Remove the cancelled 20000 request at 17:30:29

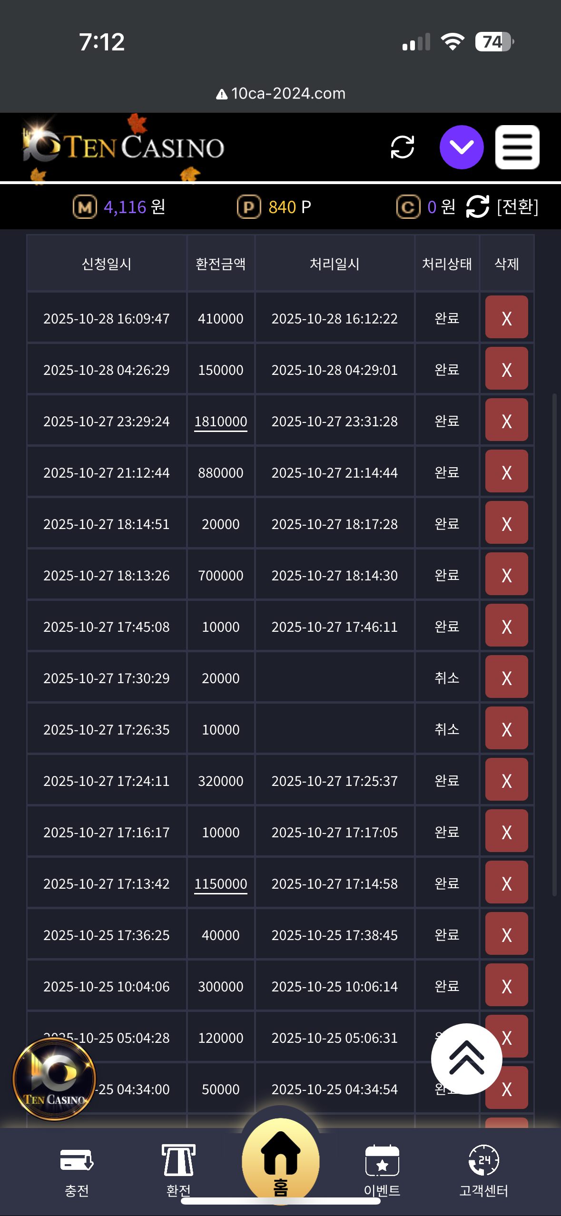pos(506,677)
